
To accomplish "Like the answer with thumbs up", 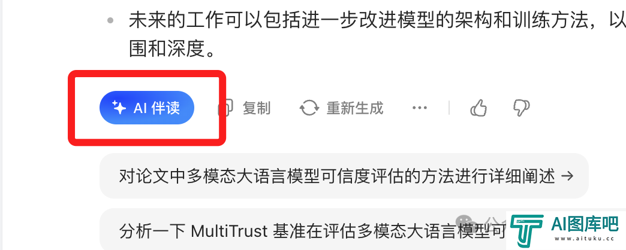I will tap(478, 108).
